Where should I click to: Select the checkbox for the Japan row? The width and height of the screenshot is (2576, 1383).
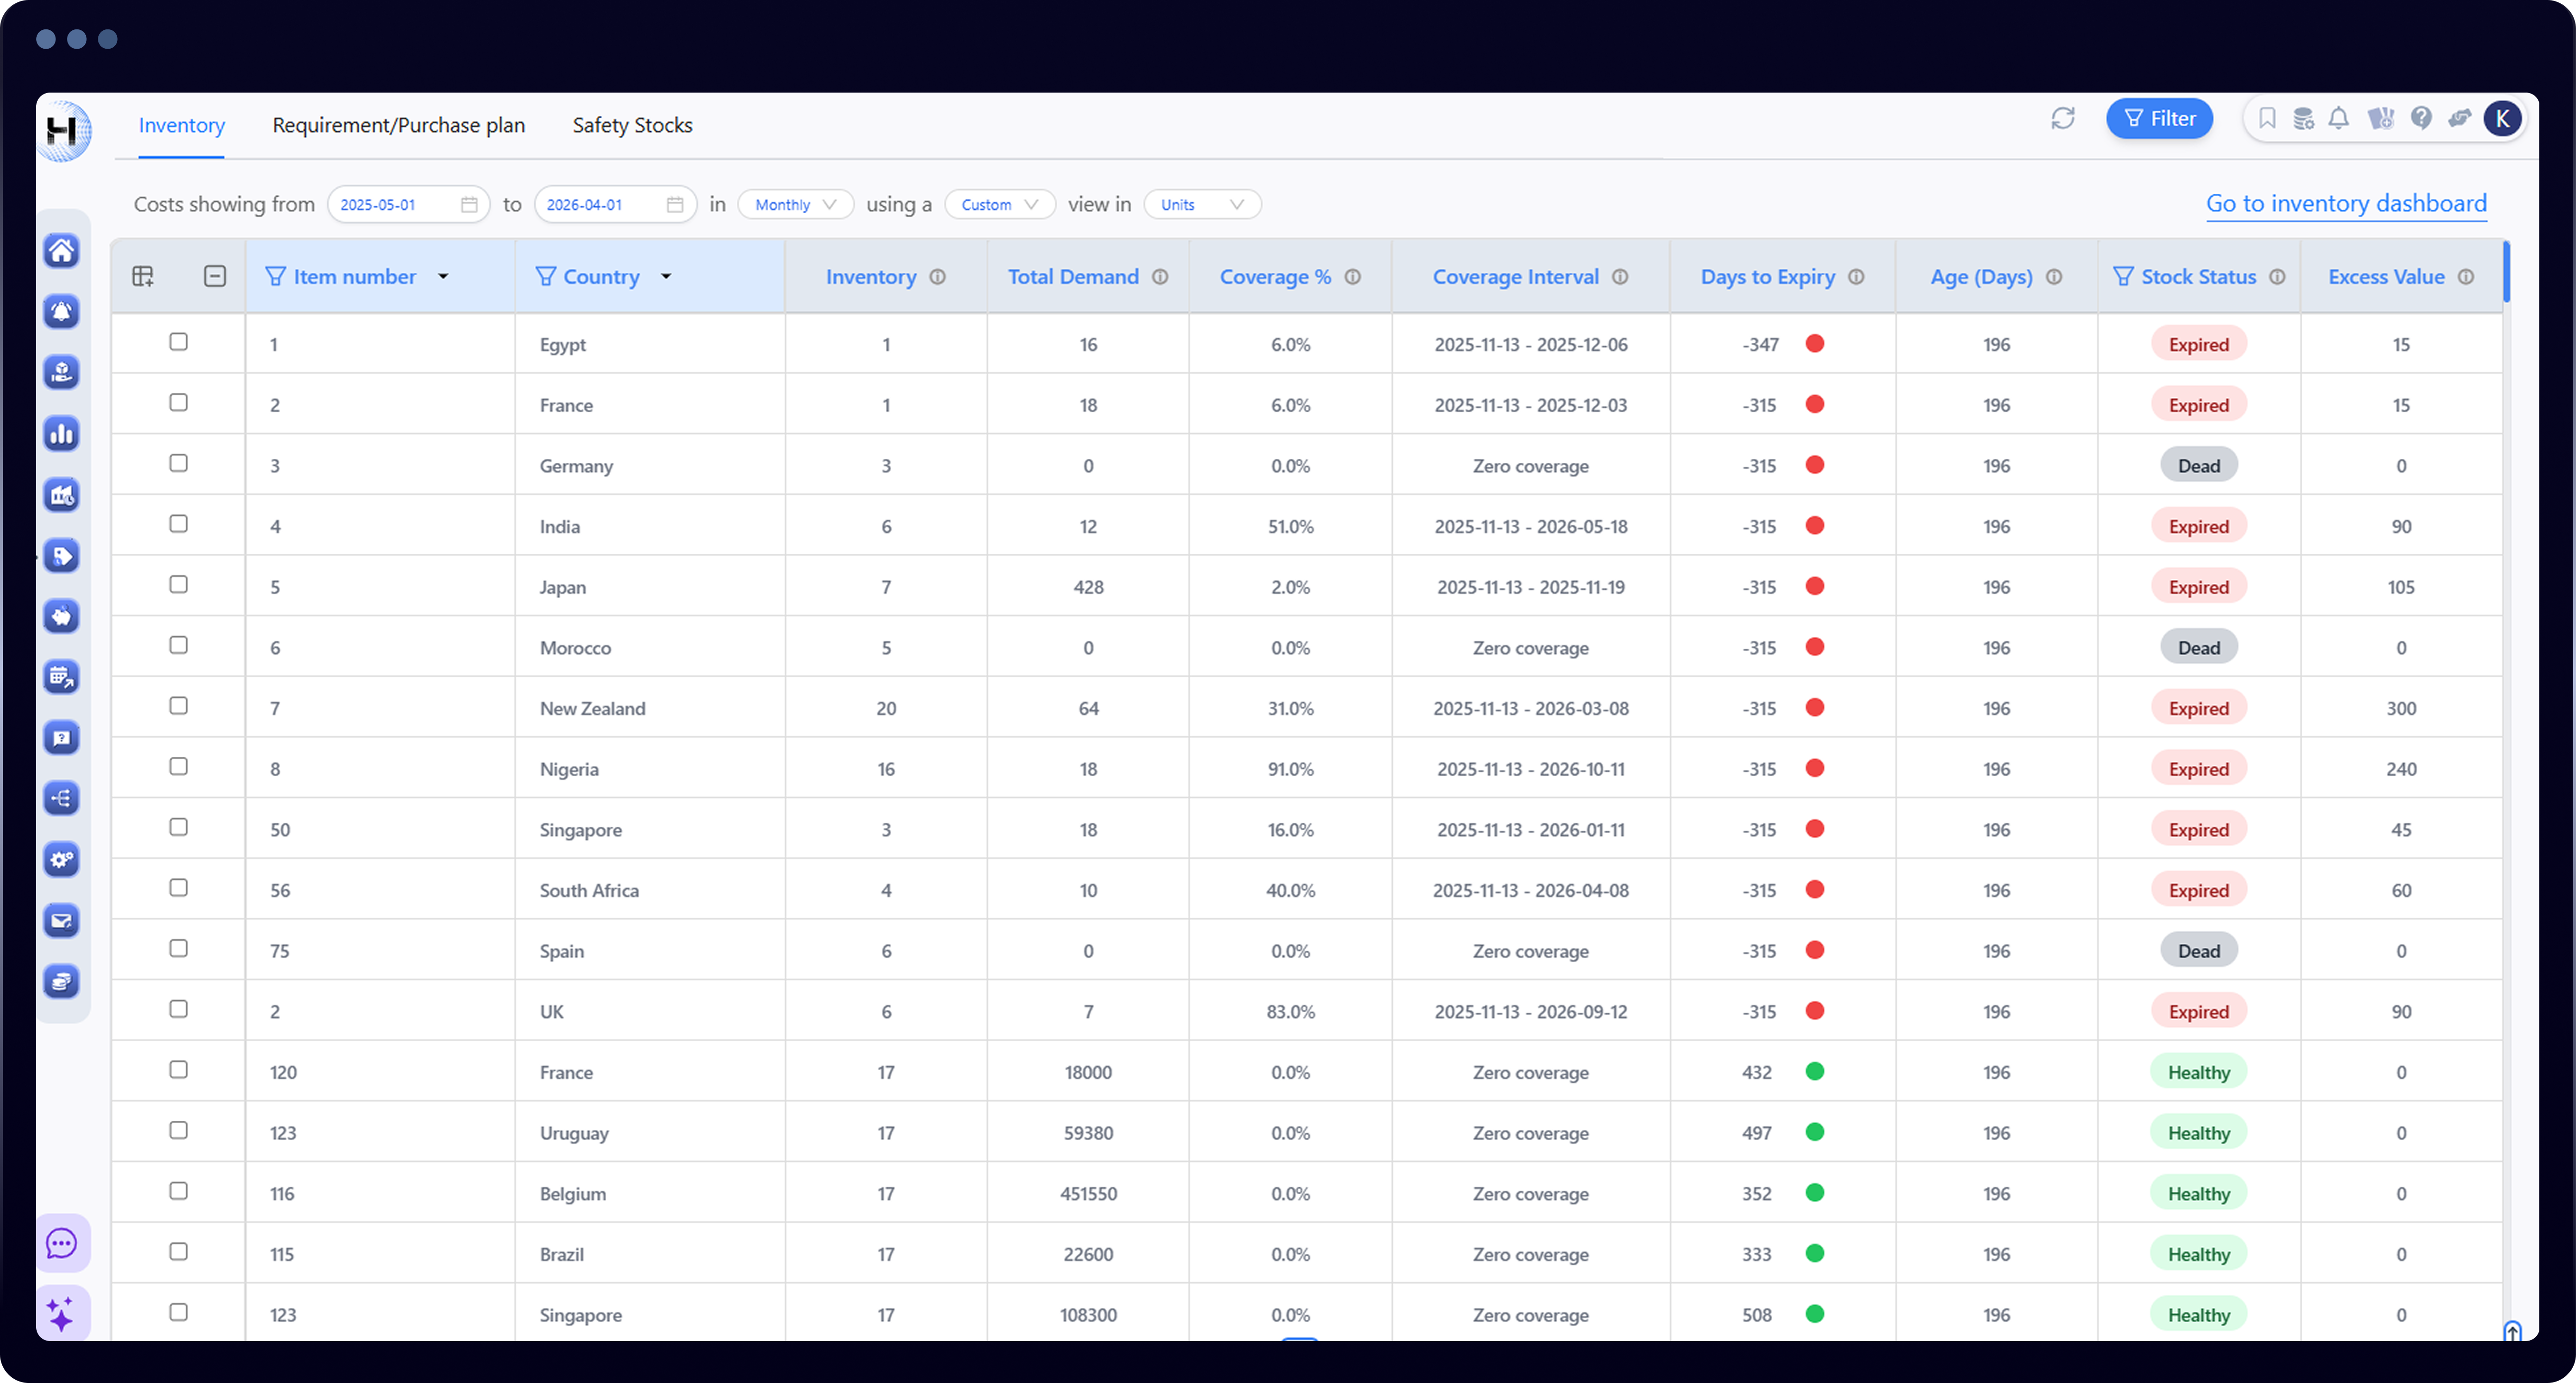pos(178,585)
